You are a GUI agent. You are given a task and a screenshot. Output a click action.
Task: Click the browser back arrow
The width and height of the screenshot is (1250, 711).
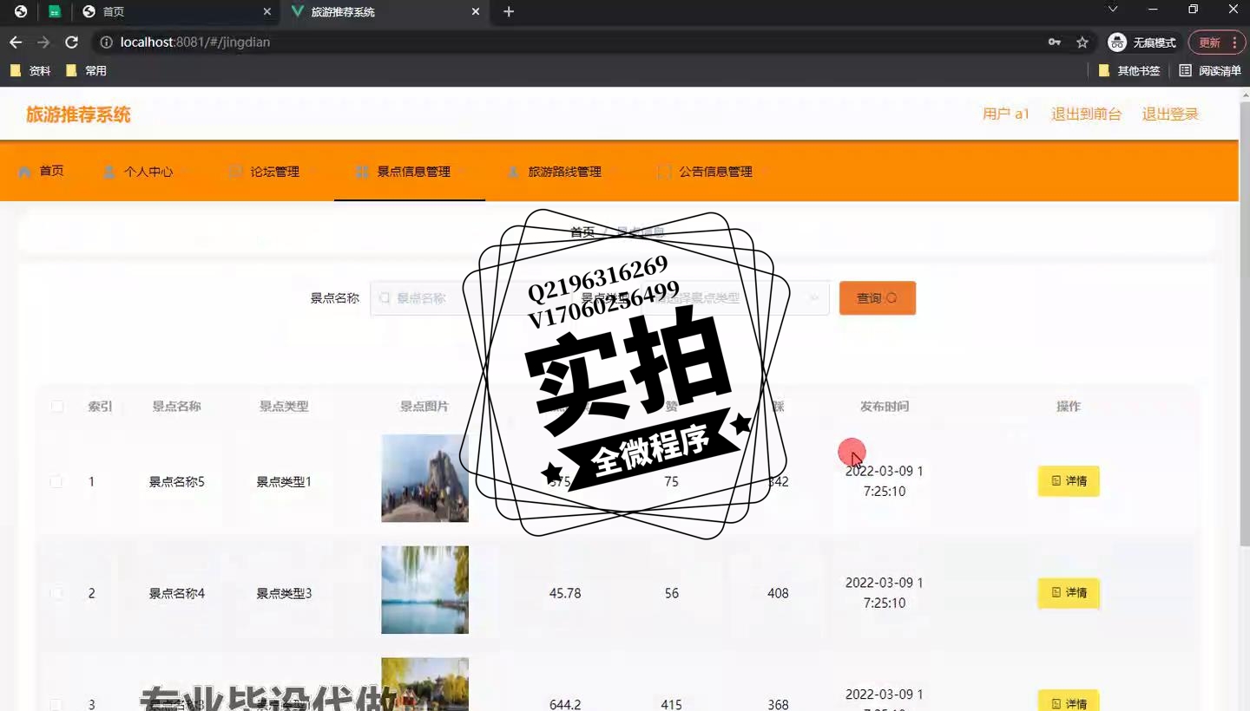pos(16,42)
